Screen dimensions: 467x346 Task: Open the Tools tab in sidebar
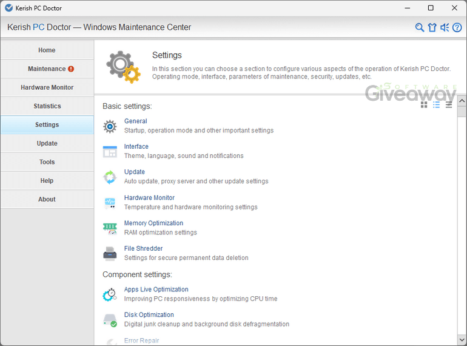(47, 162)
